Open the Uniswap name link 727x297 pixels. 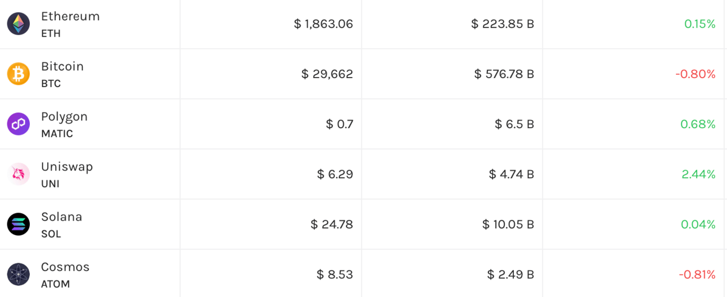point(67,166)
